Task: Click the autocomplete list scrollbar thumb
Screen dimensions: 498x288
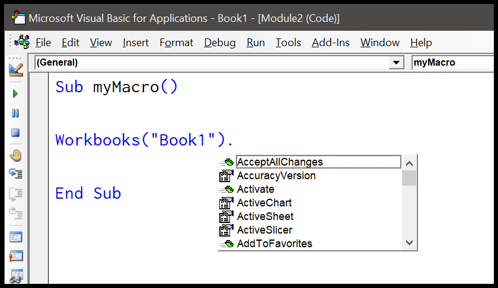Action: click(x=409, y=178)
